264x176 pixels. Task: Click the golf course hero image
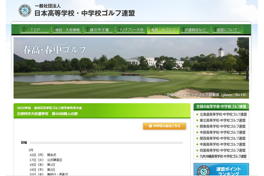click(131, 68)
